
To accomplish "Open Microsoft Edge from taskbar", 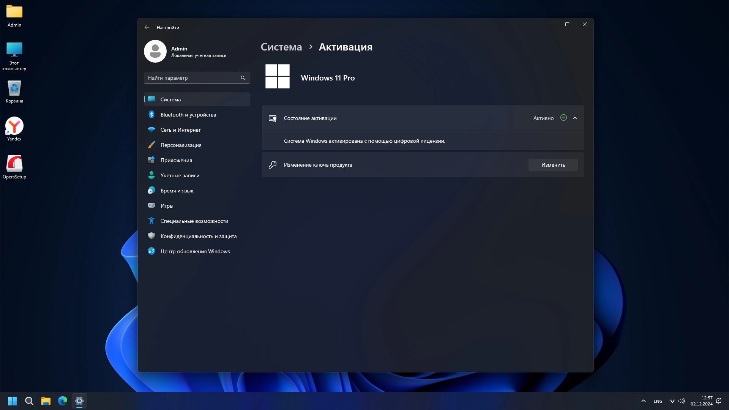I will 63,401.
